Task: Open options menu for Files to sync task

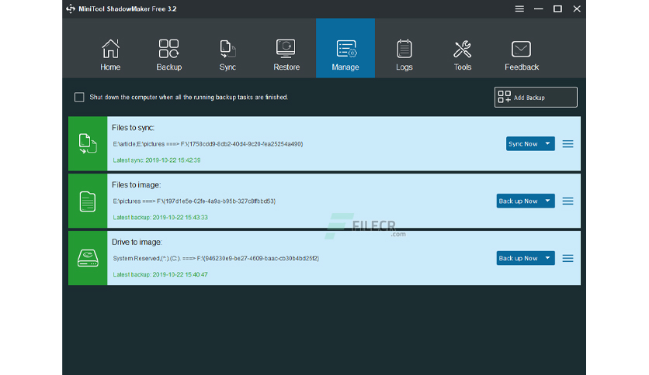Action: tap(568, 143)
